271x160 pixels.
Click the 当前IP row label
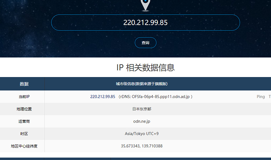pos(24,97)
